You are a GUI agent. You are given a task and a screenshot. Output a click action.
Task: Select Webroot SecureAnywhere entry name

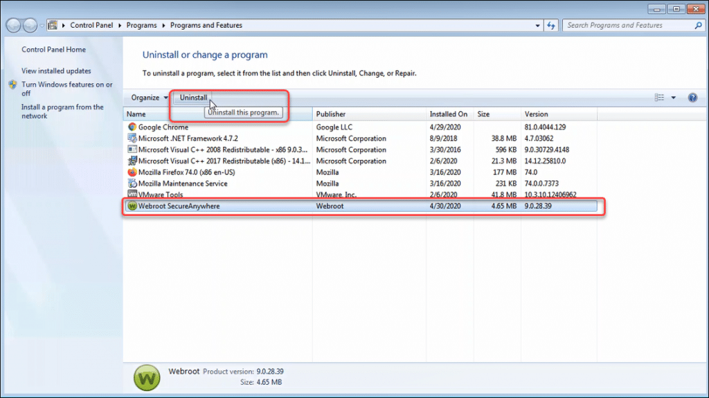click(179, 206)
